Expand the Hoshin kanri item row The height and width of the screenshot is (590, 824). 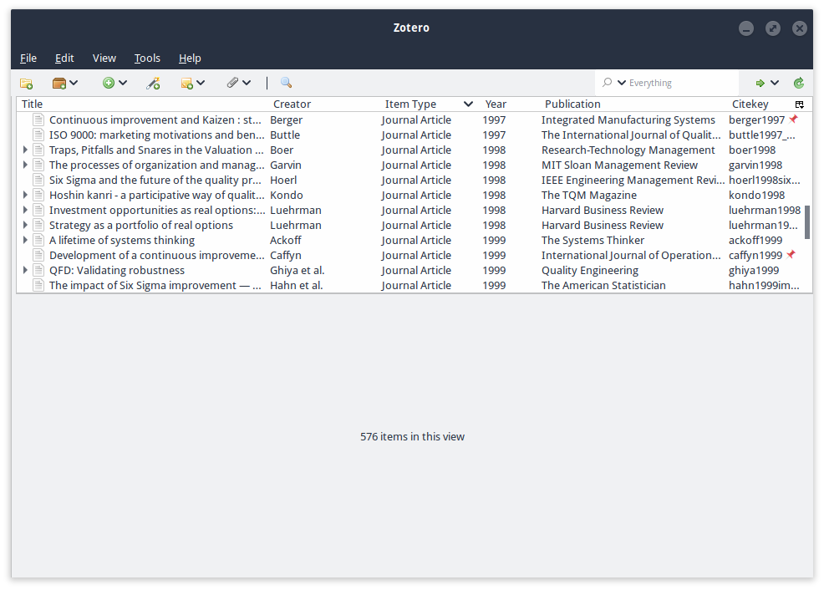(24, 195)
